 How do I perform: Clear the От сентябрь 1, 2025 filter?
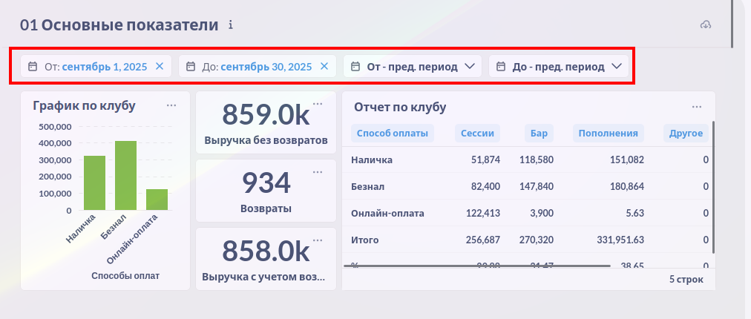coord(159,67)
